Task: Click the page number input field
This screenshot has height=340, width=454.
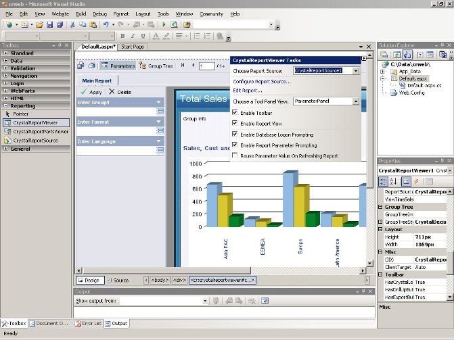Action: click(207, 66)
